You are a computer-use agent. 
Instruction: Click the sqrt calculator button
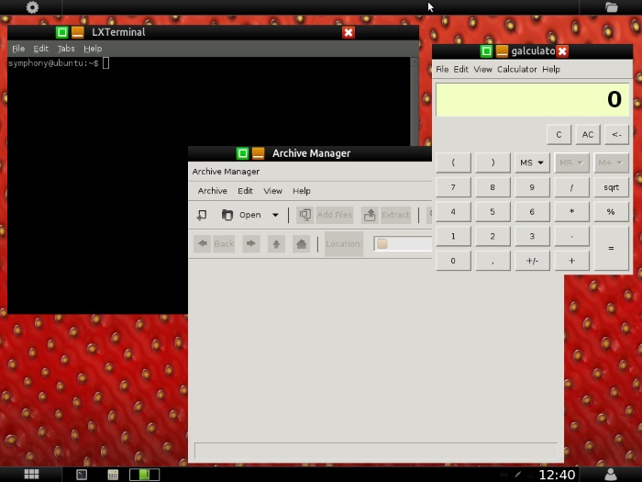coord(611,187)
